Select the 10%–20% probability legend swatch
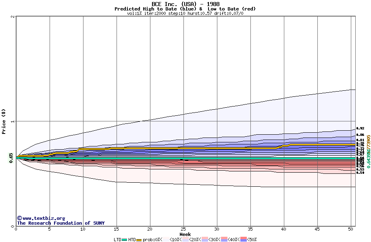Screen dimensions: 371x242 [185, 240]
